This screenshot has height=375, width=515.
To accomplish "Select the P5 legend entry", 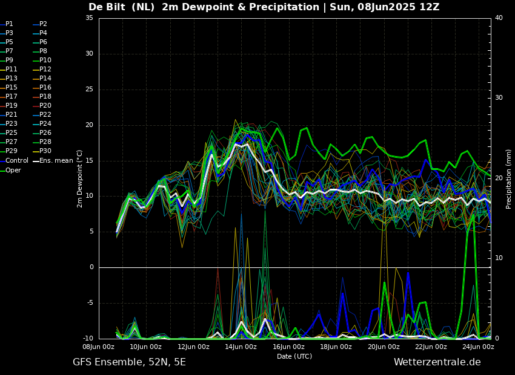I will coord(7,42).
